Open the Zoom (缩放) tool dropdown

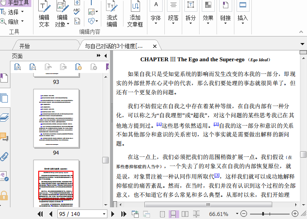pyautogui.click(x=22, y=21)
